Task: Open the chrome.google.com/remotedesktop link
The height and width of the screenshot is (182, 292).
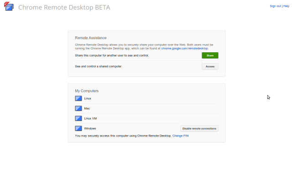Action: click(185, 48)
